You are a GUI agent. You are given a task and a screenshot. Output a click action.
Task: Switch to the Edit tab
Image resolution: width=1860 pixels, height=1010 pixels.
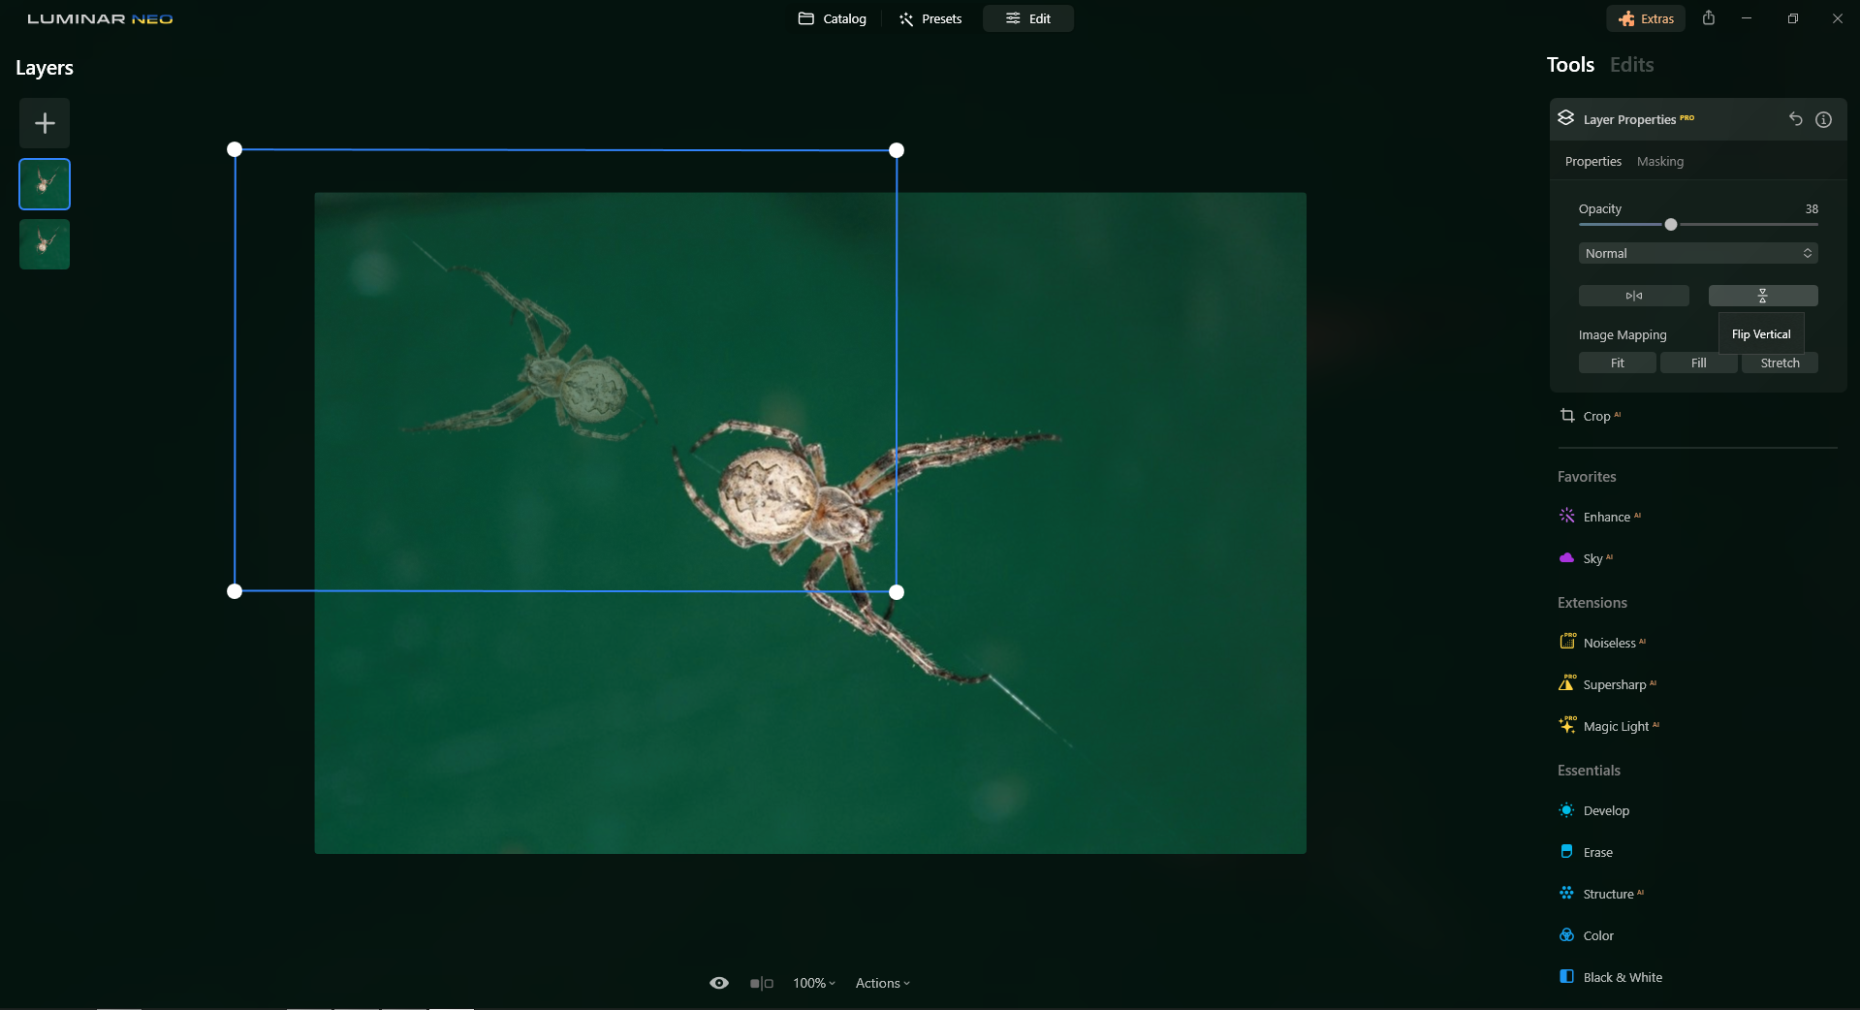(x=1028, y=18)
